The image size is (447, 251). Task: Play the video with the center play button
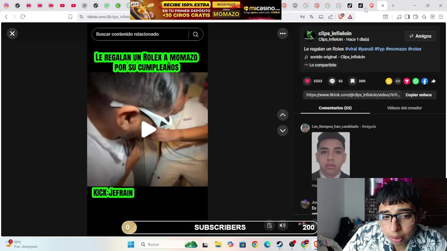[148, 129]
